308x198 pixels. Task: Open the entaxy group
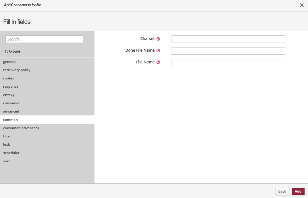(x=9, y=95)
